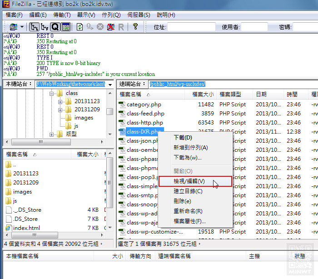The width and height of the screenshot is (318, 279).
Task: Click queue column 傳輸方向 header
Action: coord(140,256)
